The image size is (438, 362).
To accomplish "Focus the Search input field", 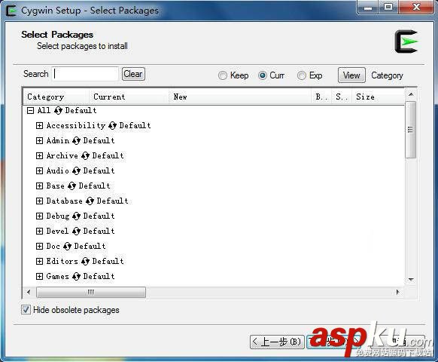I will tap(85, 74).
